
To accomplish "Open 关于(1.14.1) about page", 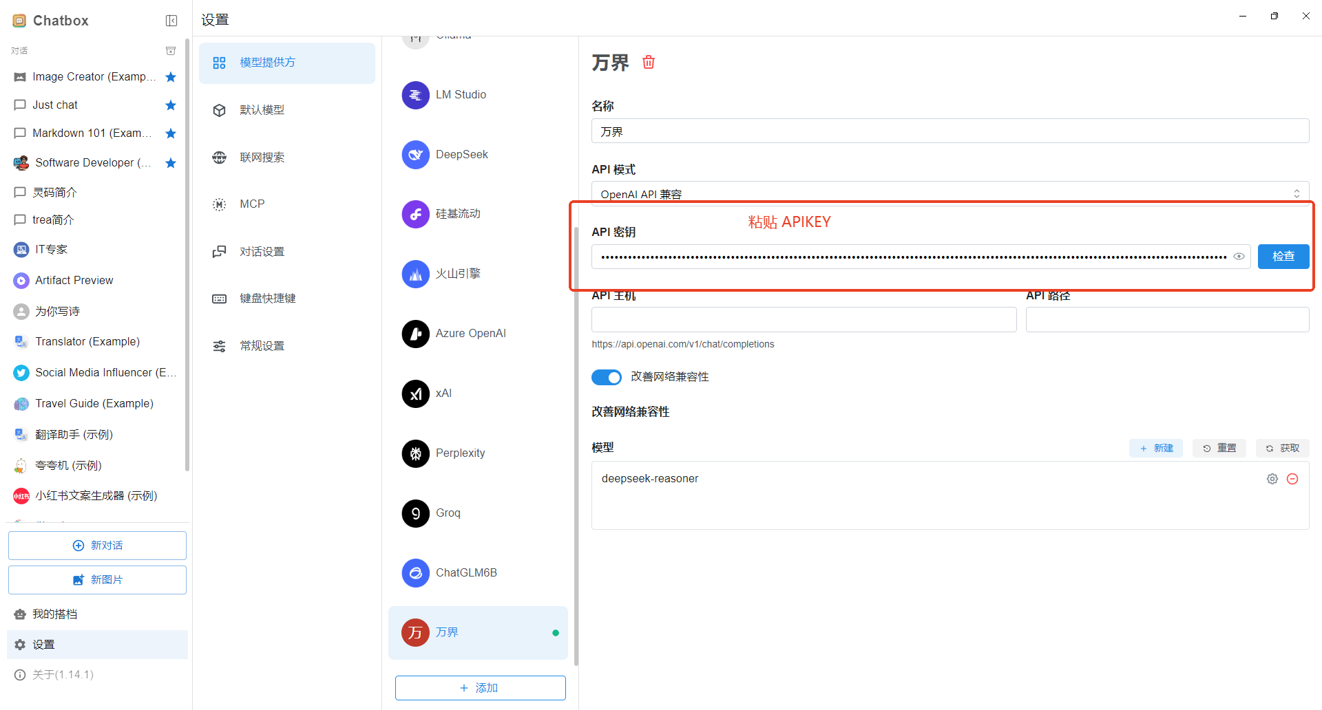I will click(97, 675).
